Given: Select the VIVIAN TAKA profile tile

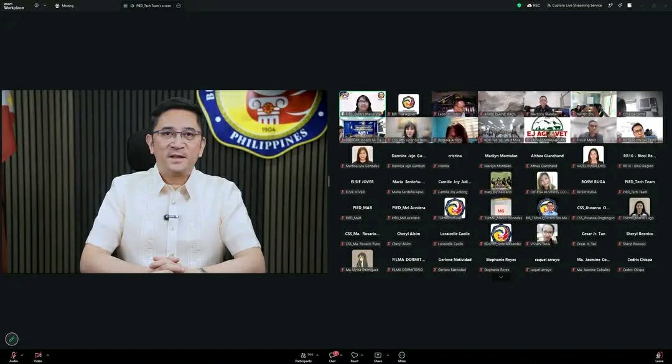Looking at the screenshot, I should tap(547, 235).
